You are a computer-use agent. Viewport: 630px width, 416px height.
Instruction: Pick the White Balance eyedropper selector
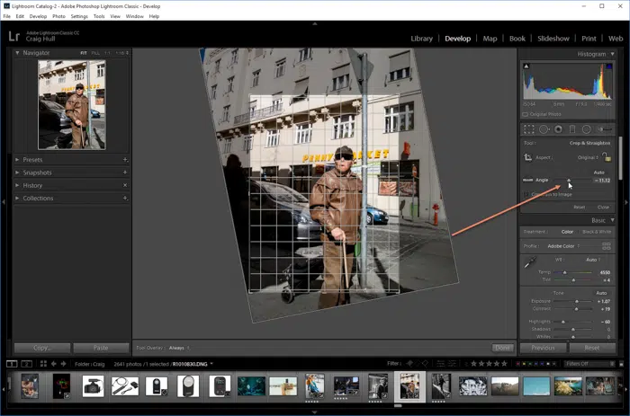pyautogui.click(x=530, y=262)
